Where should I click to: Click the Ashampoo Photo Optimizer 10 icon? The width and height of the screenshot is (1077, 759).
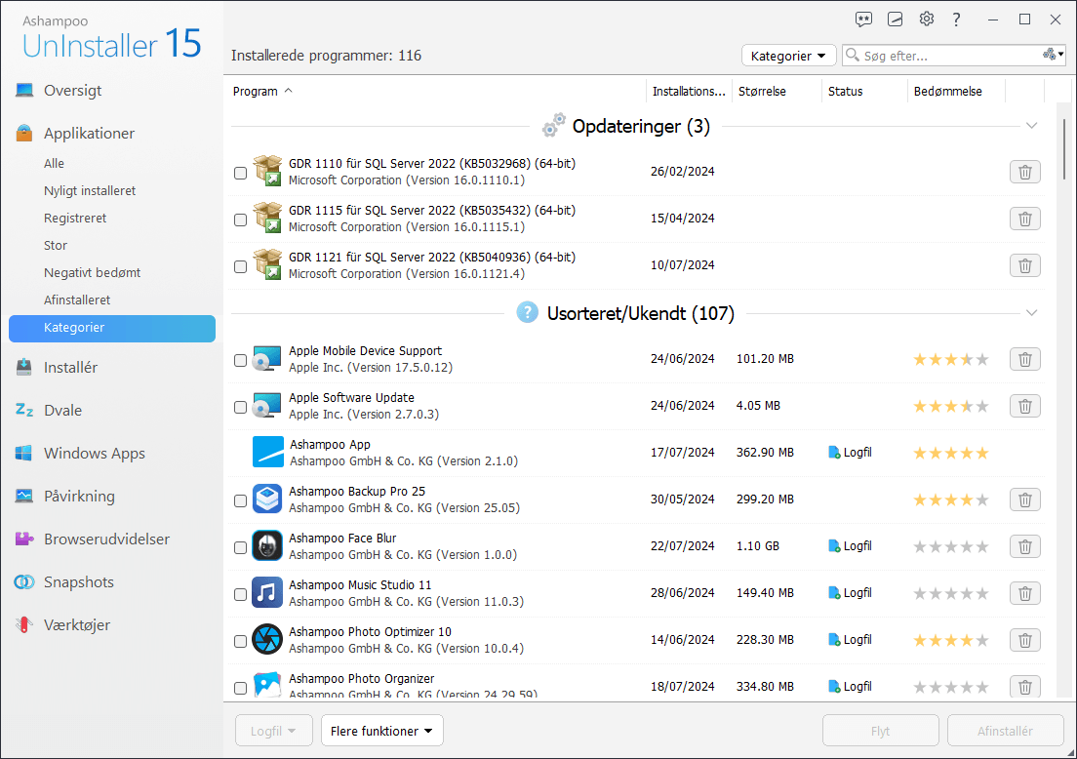tap(267, 639)
